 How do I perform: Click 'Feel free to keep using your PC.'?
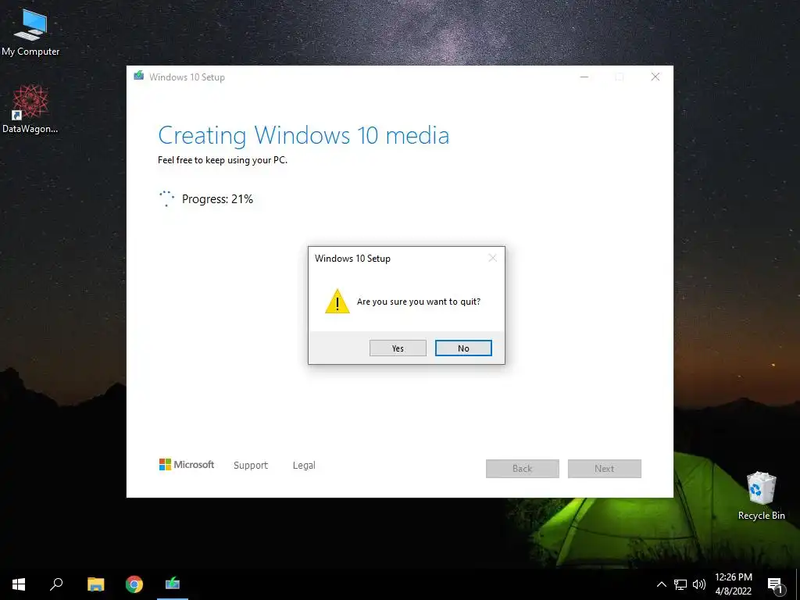223,159
